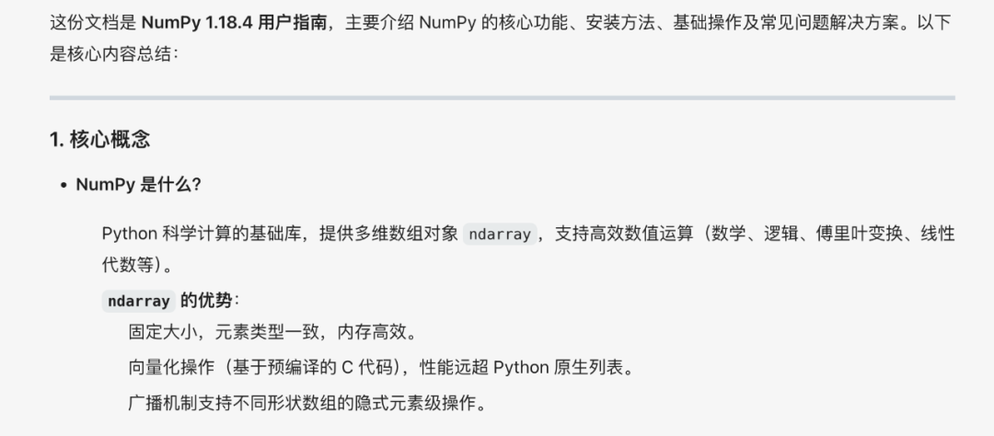Select the "NumPy 是什么?" bullet heading
This screenshot has height=436, width=994.
tap(138, 185)
